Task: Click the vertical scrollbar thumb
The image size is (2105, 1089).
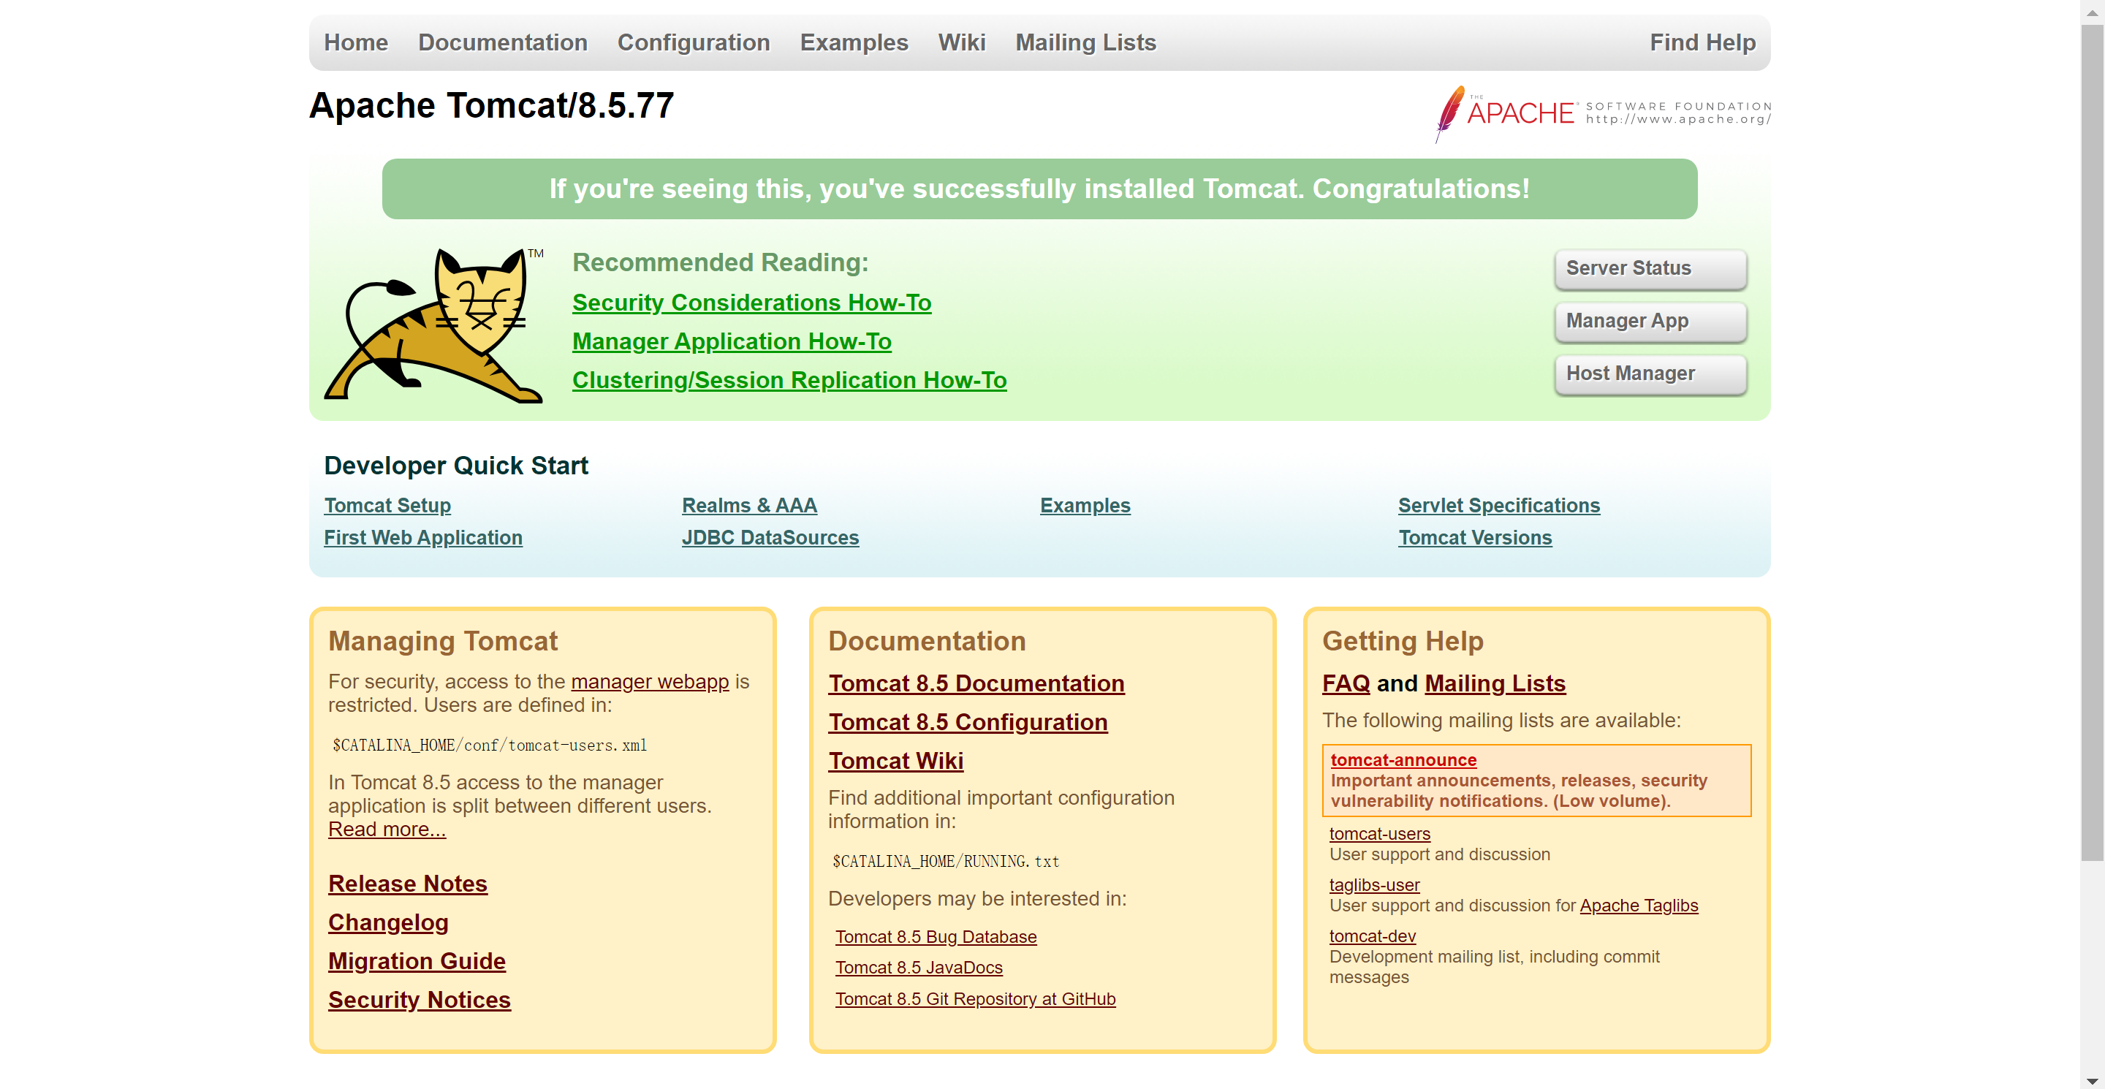Action: (x=2092, y=441)
